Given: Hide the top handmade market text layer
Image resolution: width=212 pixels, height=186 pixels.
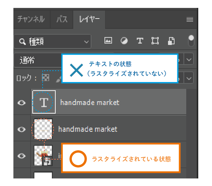Looking at the screenshot, I should click(x=22, y=103).
